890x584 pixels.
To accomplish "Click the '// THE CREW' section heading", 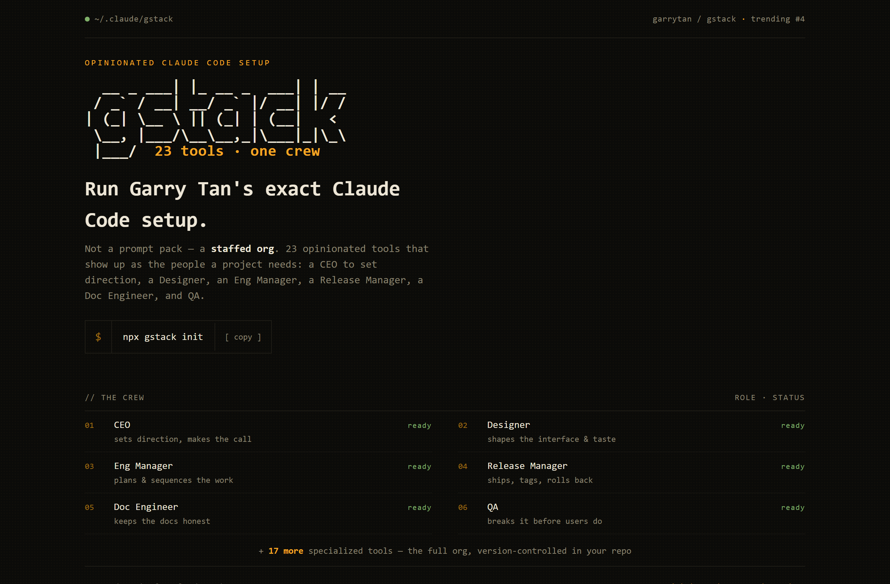I will [x=114, y=397].
